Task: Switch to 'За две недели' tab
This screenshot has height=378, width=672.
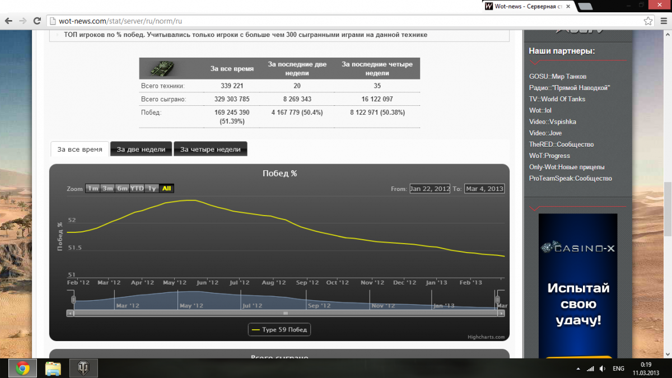Action: (x=141, y=150)
